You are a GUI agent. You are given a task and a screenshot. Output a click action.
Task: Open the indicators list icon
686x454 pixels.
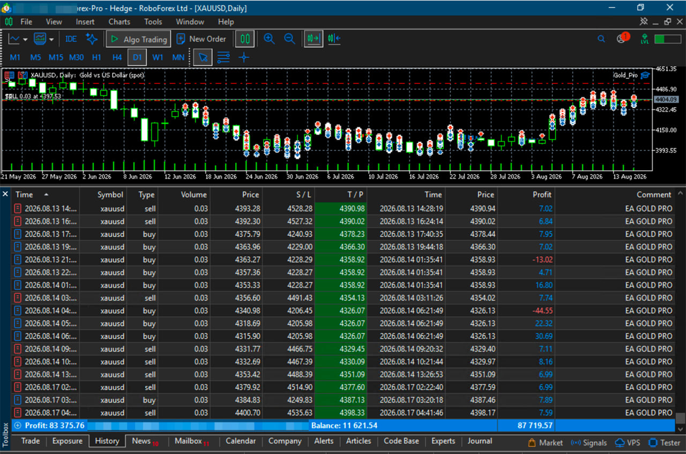pyautogui.click(x=40, y=39)
